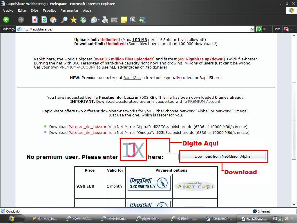This screenshot has height=223, width=297.
Task: Open History with the clock icon
Action: click(x=83, y=20)
